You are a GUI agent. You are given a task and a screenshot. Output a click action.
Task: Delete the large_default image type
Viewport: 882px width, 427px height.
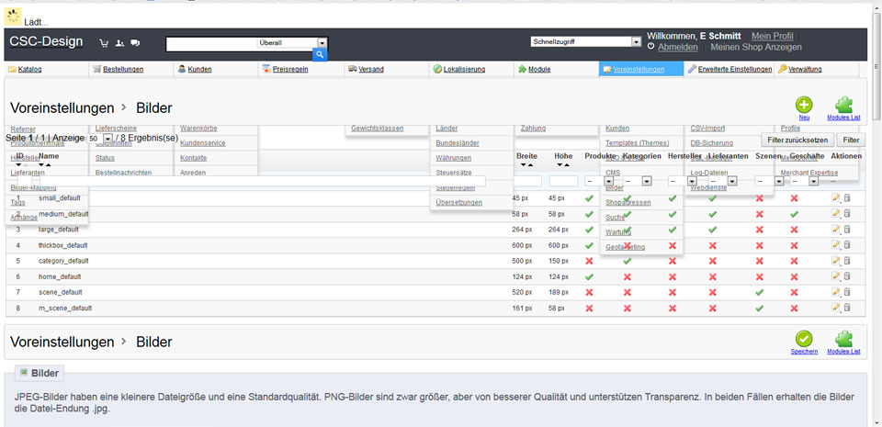[847, 230]
